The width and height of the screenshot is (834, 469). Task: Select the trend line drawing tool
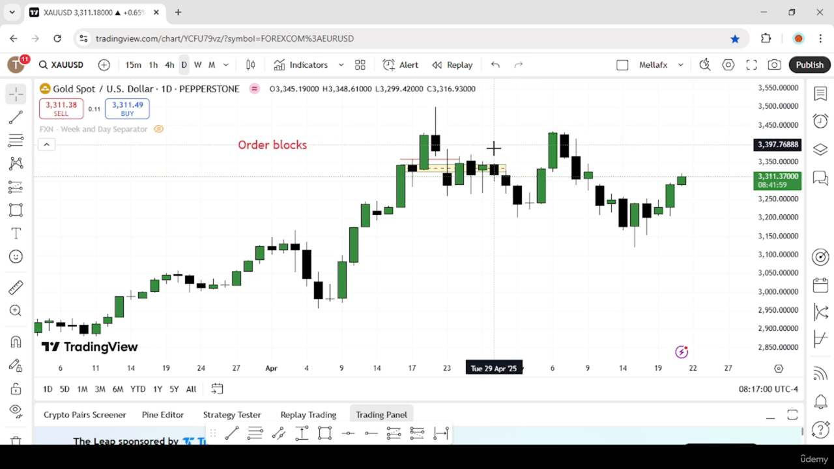click(16, 117)
